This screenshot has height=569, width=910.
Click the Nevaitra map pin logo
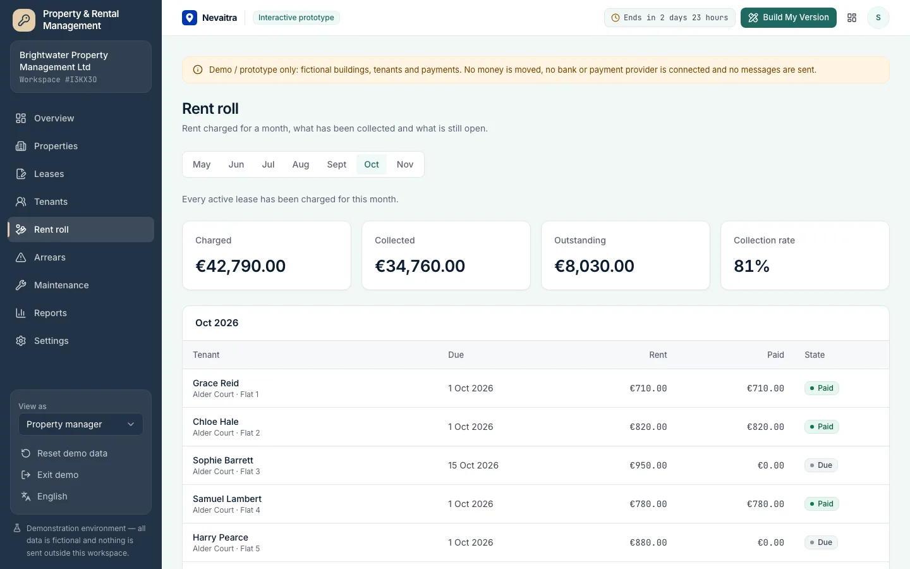coord(190,18)
